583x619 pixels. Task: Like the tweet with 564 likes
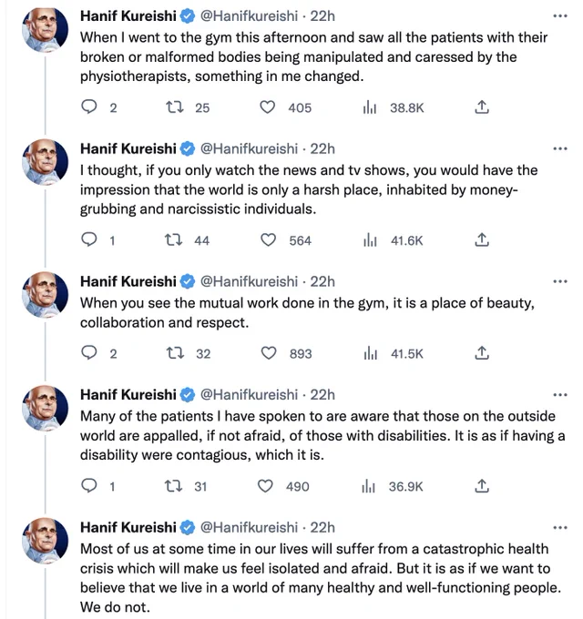click(268, 240)
